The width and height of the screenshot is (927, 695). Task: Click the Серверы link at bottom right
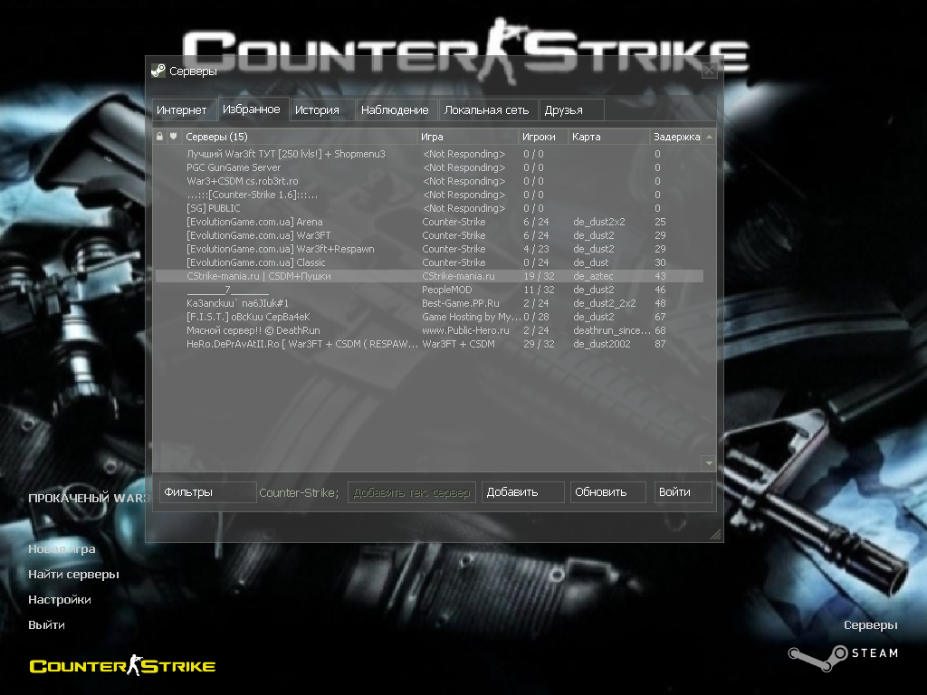click(870, 625)
